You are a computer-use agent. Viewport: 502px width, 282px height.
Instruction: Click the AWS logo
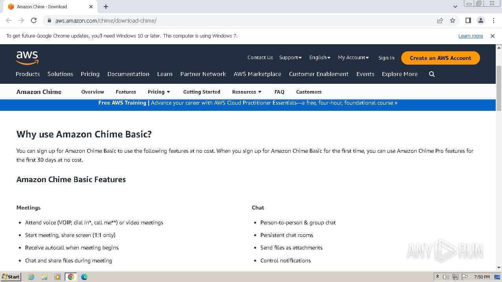(x=27, y=58)
